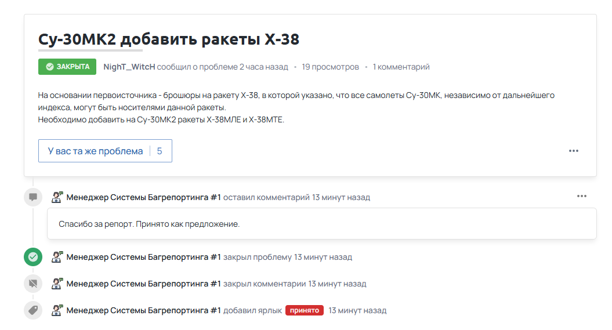Click manager avatar beside 'оставил комментарий'
The height and width of the screenshot is (330, 612).
57,197
